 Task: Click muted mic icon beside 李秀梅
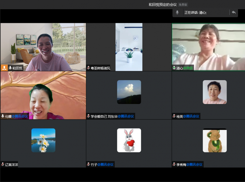174,164
